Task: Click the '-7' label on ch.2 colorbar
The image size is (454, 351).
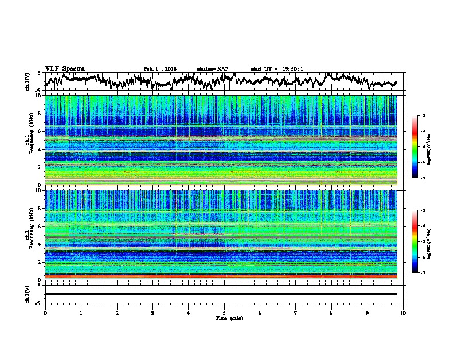Action: click(422, 273)
